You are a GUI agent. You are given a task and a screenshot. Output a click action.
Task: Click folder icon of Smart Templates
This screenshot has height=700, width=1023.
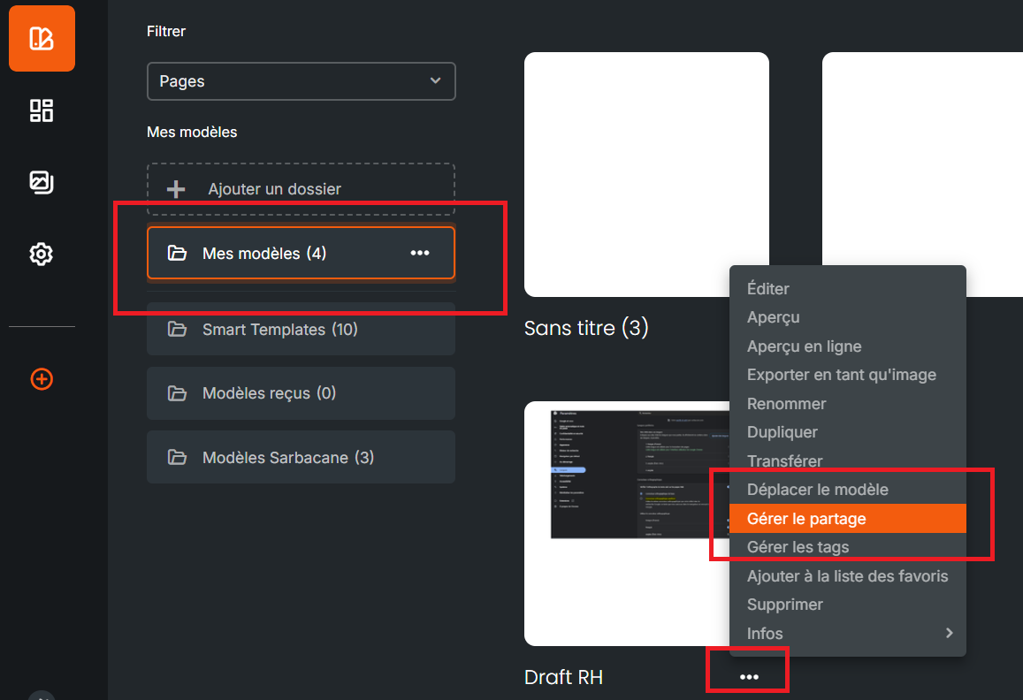177,329
